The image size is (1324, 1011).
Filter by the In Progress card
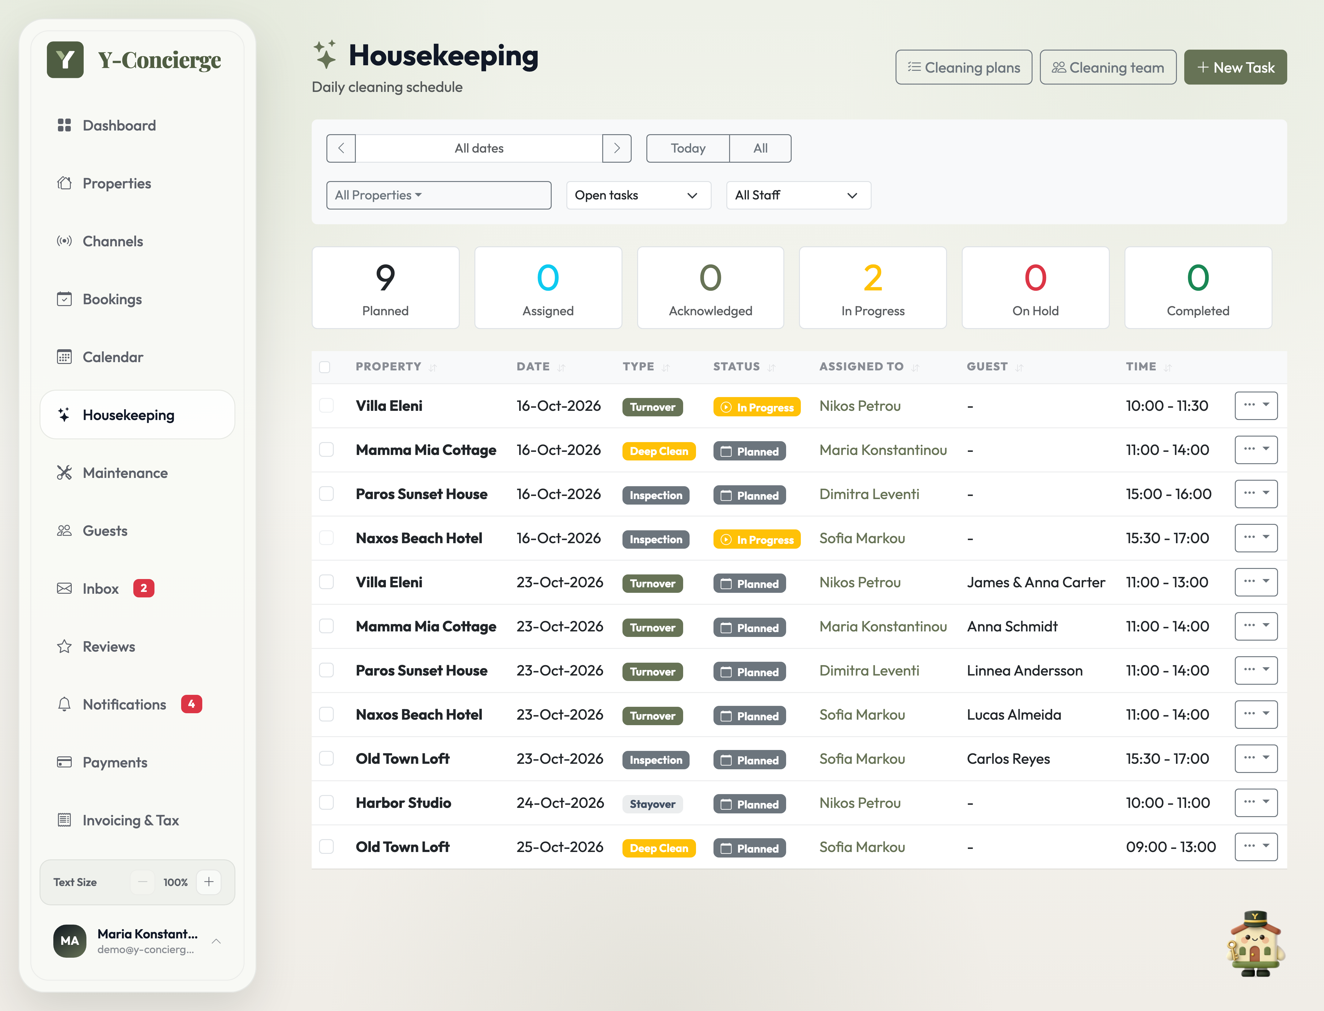tap(873, 288)
